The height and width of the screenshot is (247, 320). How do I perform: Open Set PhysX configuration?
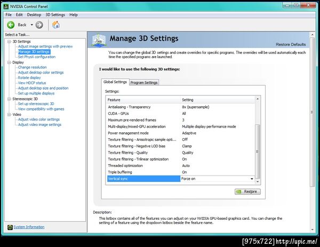click(x=37, y=57)
